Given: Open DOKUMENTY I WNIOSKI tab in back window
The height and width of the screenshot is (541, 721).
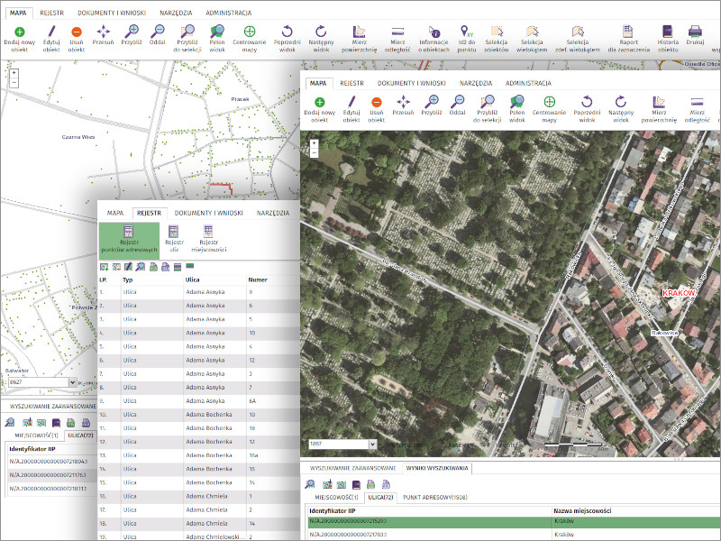Looking at the screenshot, I should [x=112, y=13].
